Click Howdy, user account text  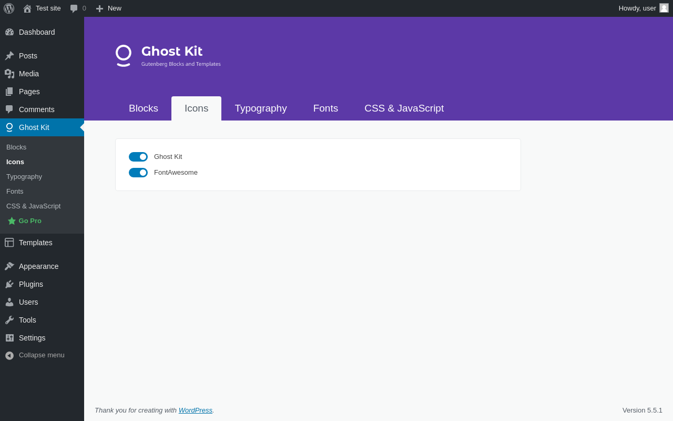point(637,8)
